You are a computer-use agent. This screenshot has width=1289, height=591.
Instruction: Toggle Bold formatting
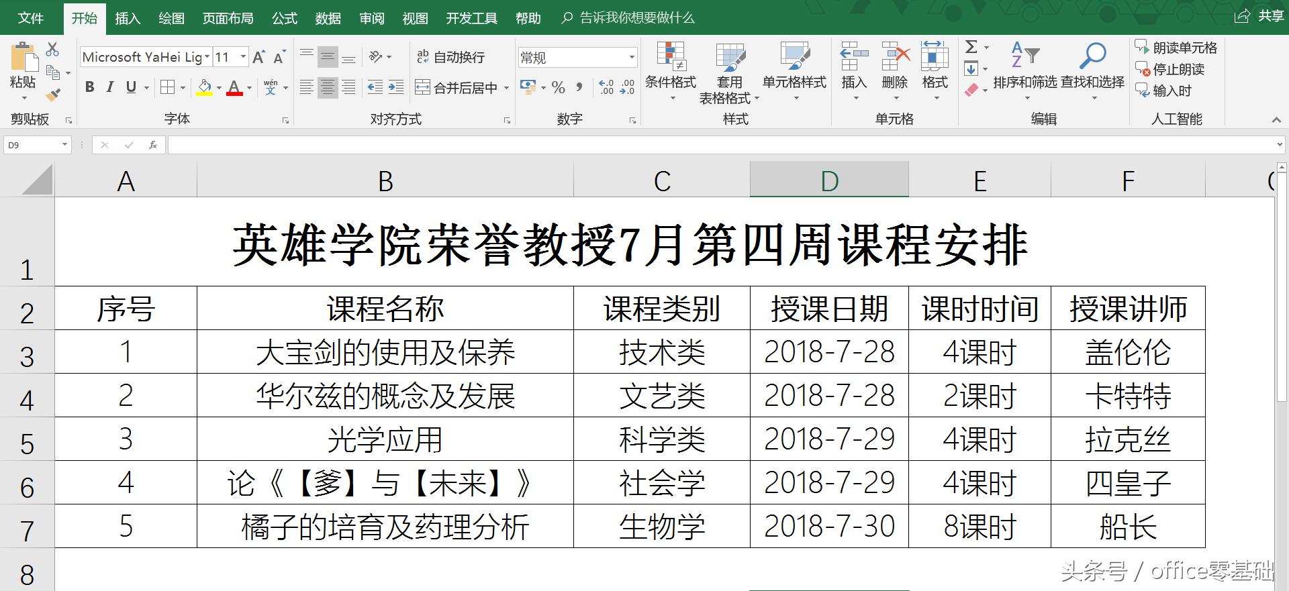(x=89, y=87)
